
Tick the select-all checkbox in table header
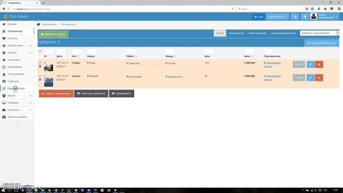40,51
